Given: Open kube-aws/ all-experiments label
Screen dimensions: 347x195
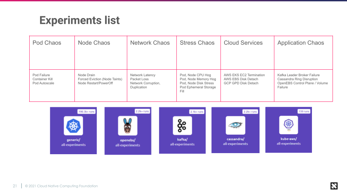Looking at the screenshot, I should click(288, 141).
